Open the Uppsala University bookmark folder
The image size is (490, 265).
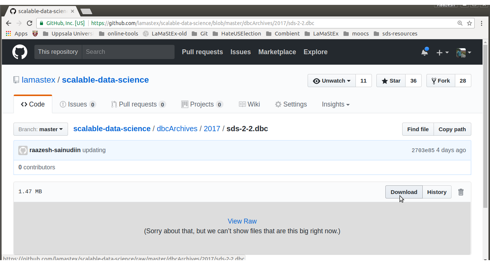point(68,34)
